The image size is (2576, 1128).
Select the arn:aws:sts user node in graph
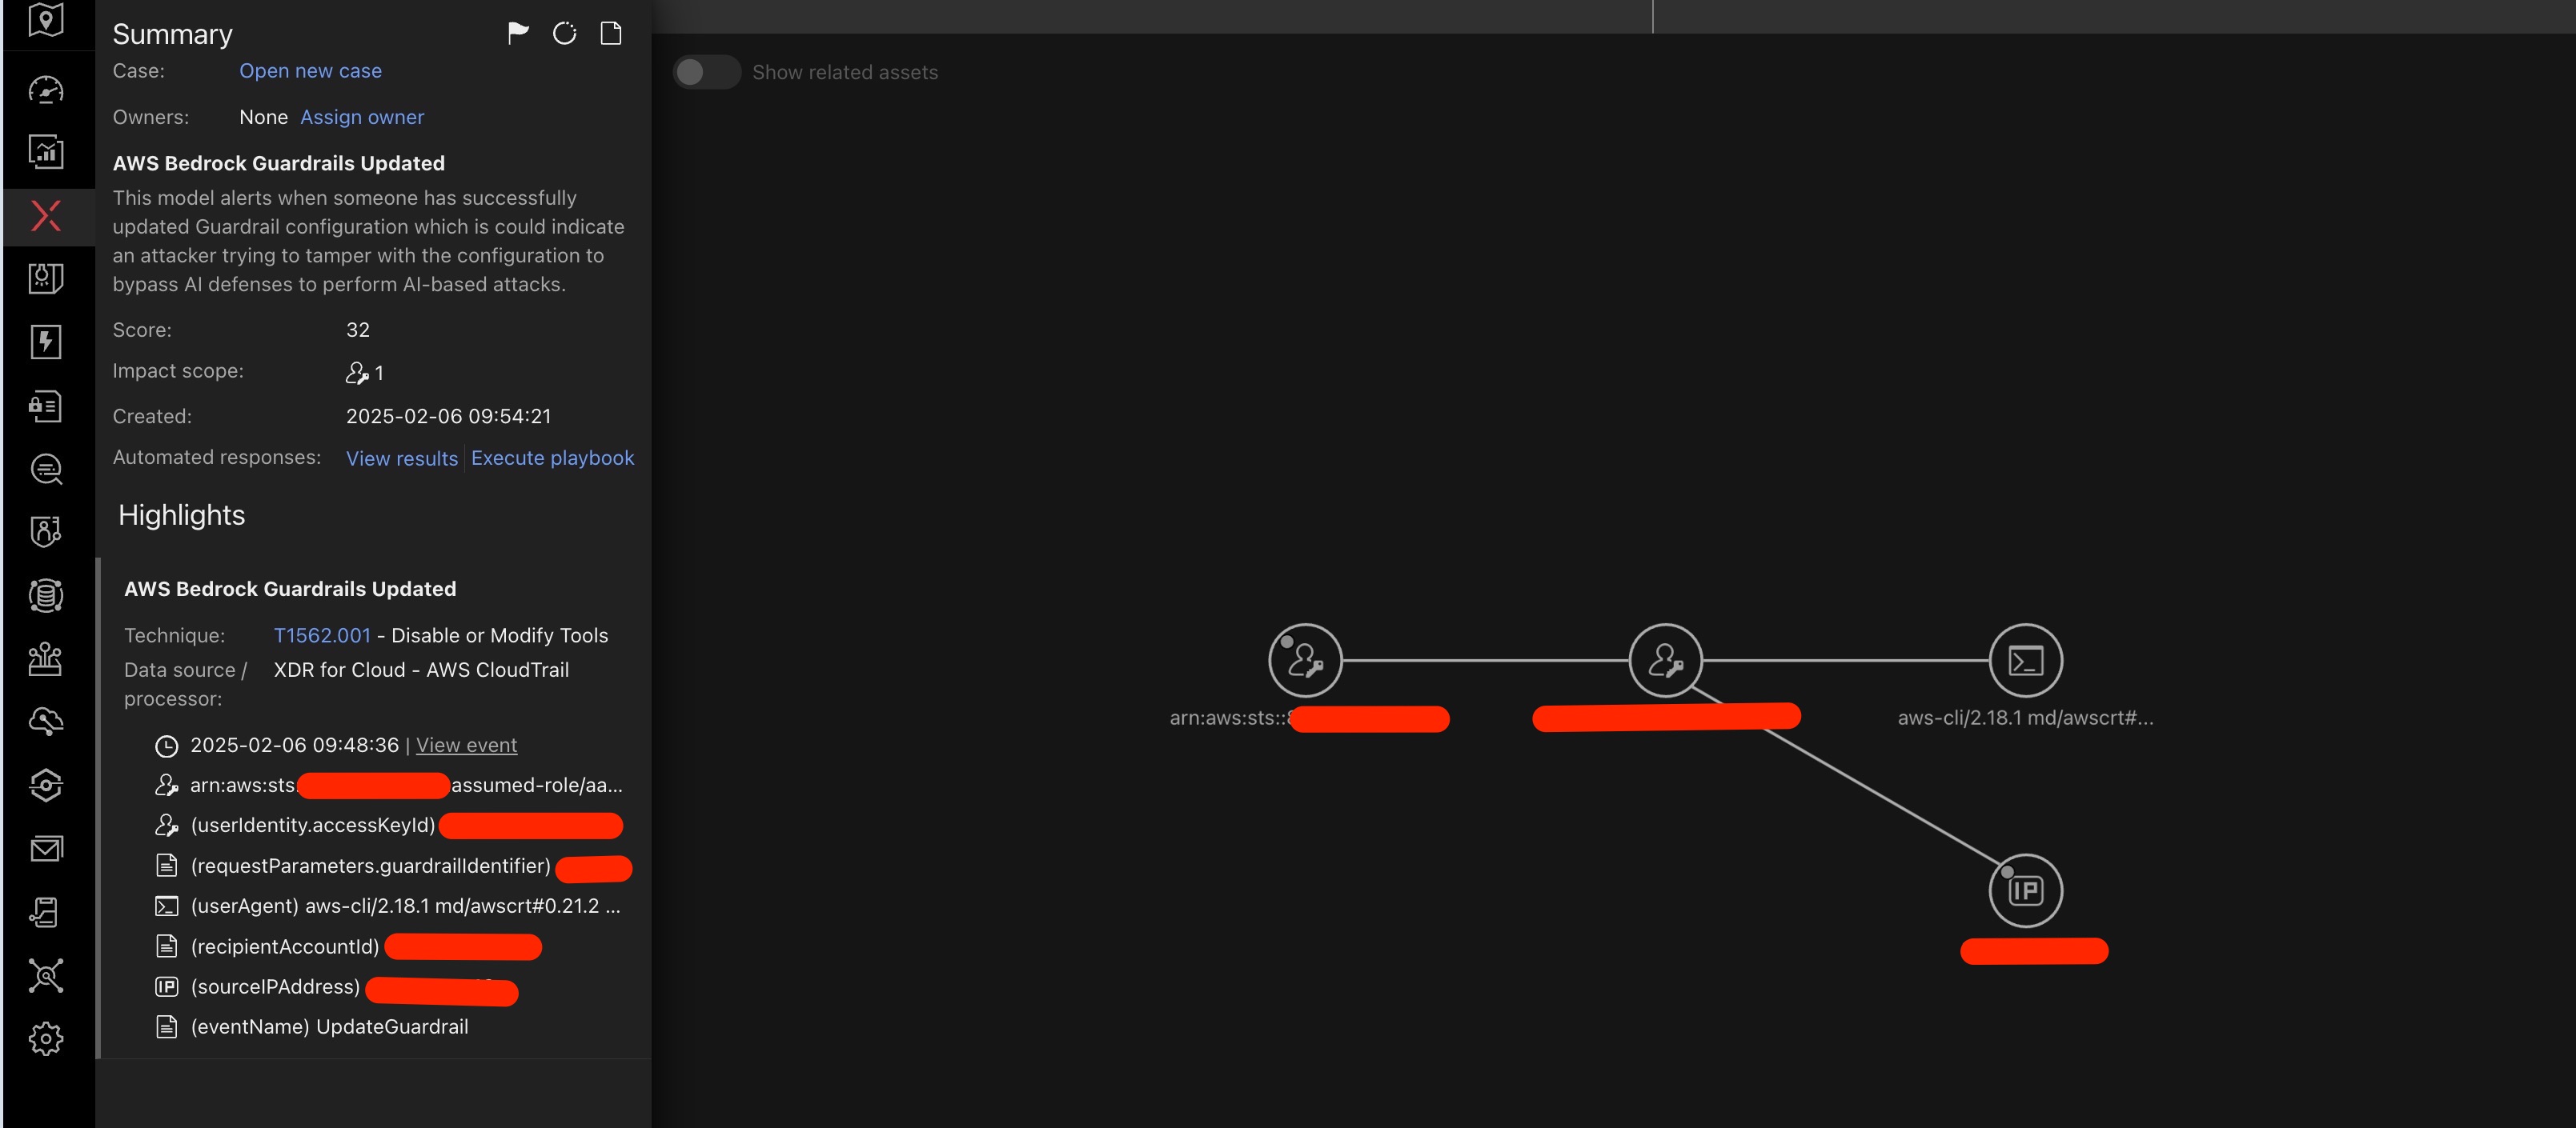1305,661
